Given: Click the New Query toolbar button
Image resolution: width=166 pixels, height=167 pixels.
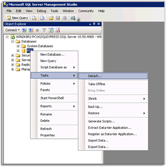Looking at the screenshot, I should pos(18,18).
